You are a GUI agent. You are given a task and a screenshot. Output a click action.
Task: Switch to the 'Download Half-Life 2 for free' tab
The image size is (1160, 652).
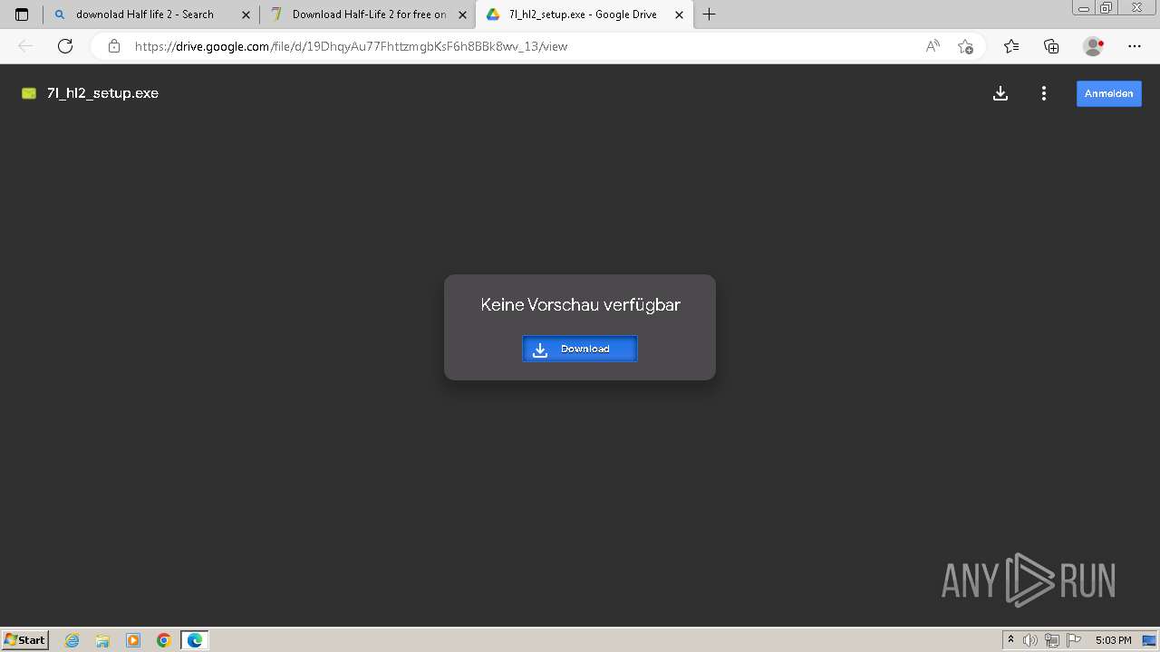point(369,14)
